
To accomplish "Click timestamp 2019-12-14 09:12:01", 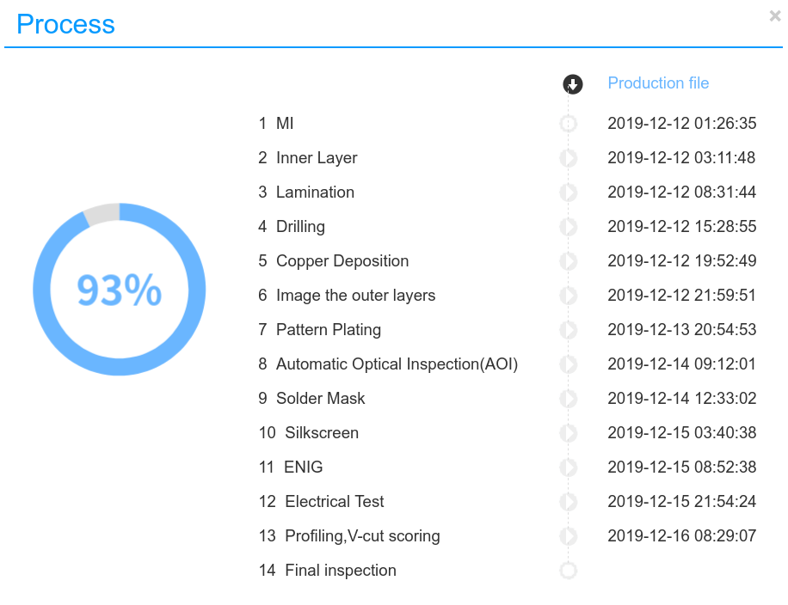I will click(x=682, y=364).
